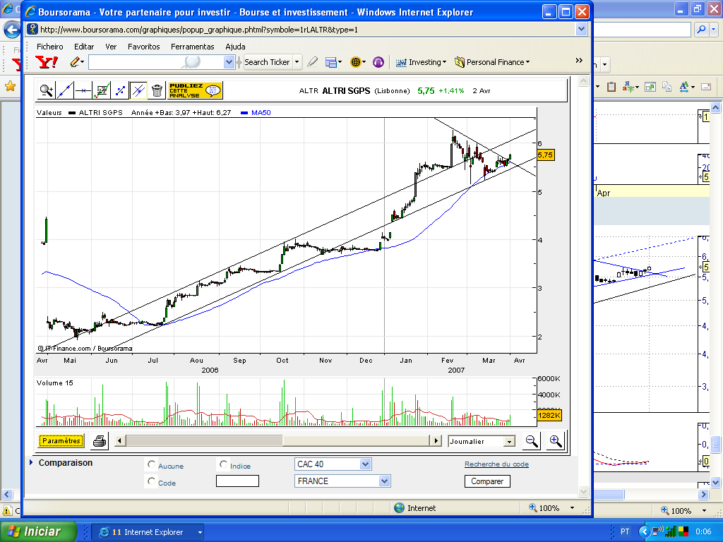This screenshot has height=542, width=723.
Task: Select the Code radio button
Action: pos(151,481)
